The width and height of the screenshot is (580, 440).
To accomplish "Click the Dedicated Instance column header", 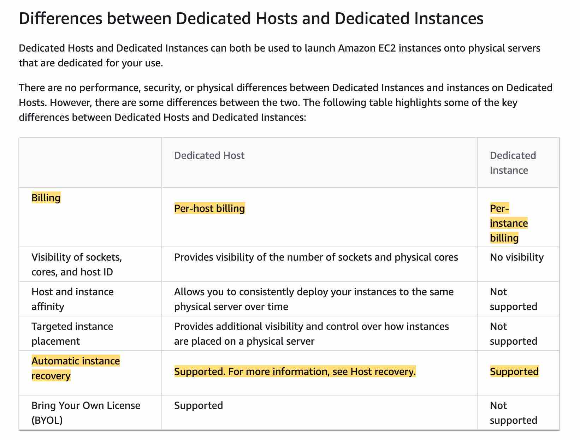I will [513, 163].
